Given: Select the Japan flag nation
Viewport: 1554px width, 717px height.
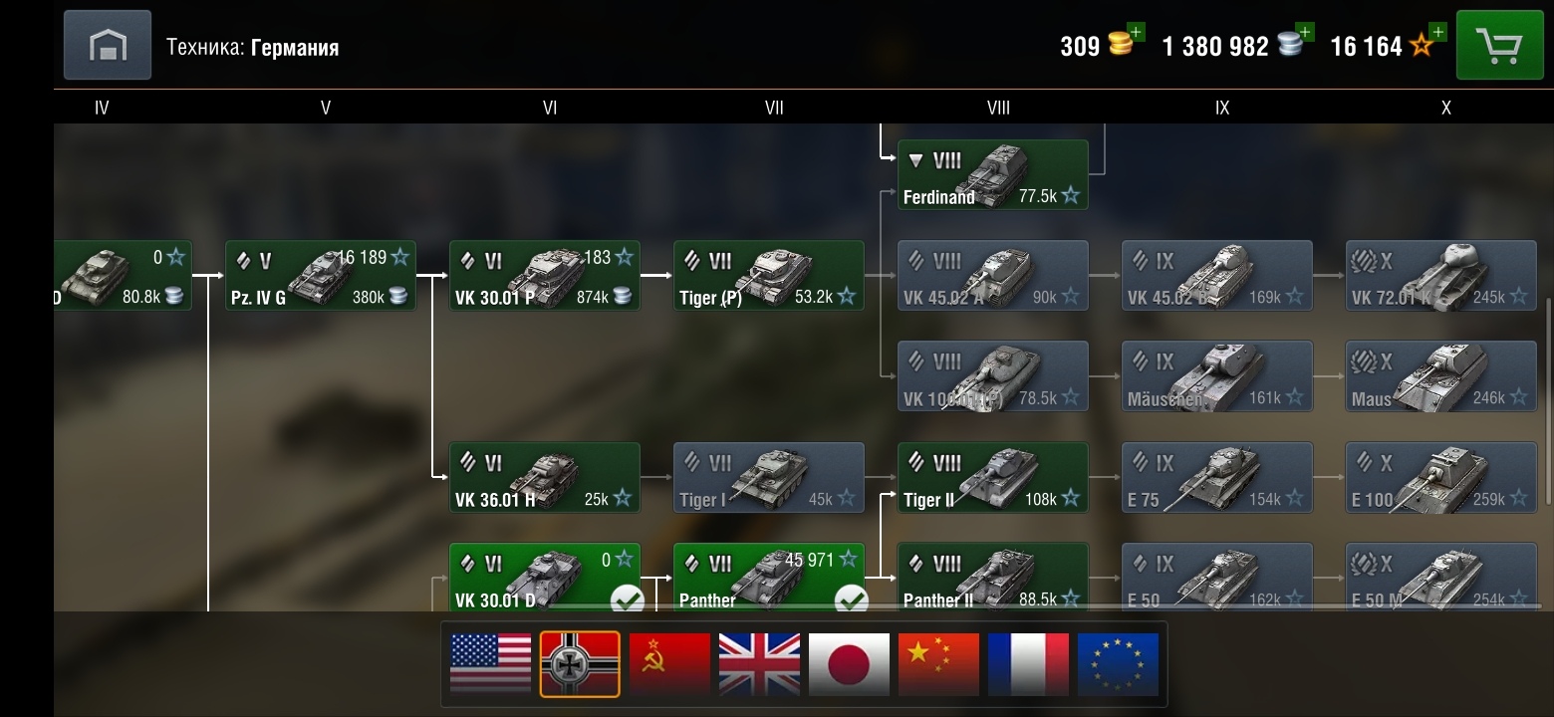Looking at the screenshot, I should click(849, 663).
